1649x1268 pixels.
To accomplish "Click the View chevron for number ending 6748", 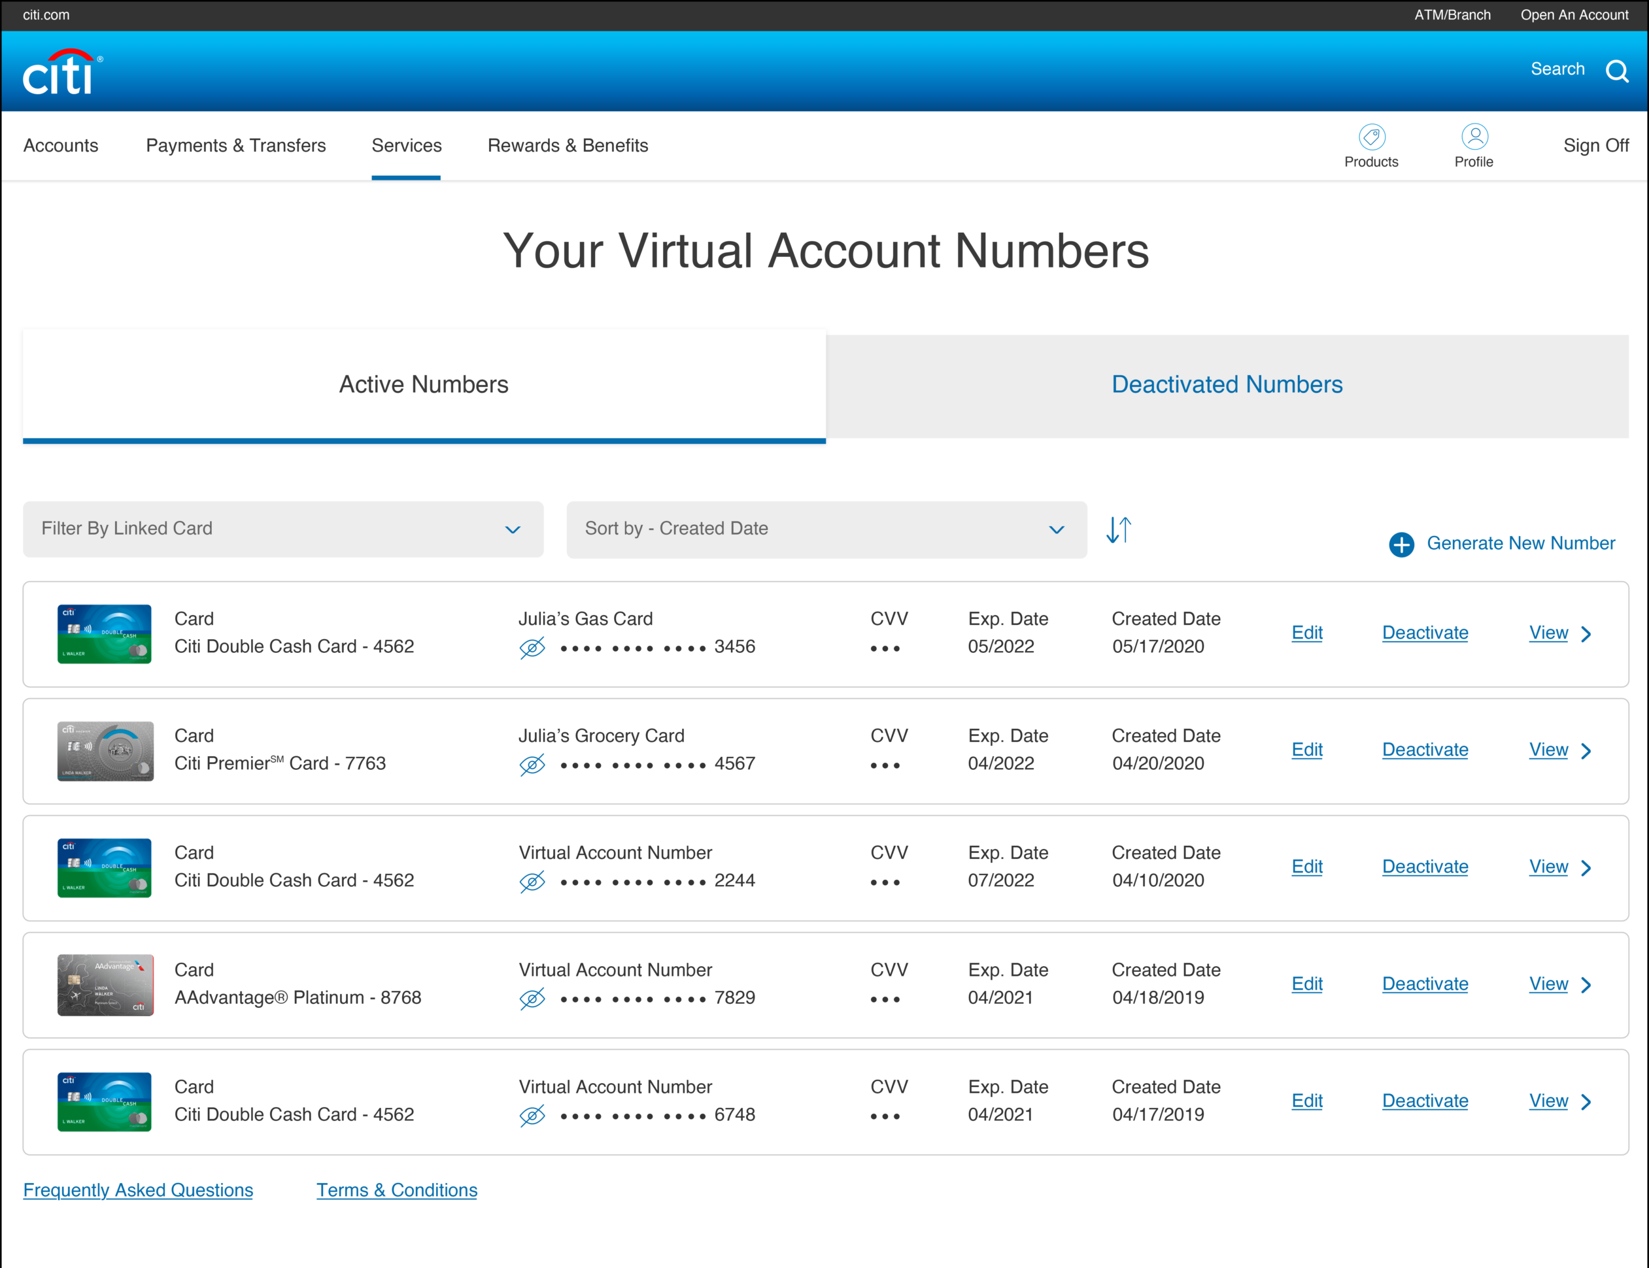I will [1586, 1102].
